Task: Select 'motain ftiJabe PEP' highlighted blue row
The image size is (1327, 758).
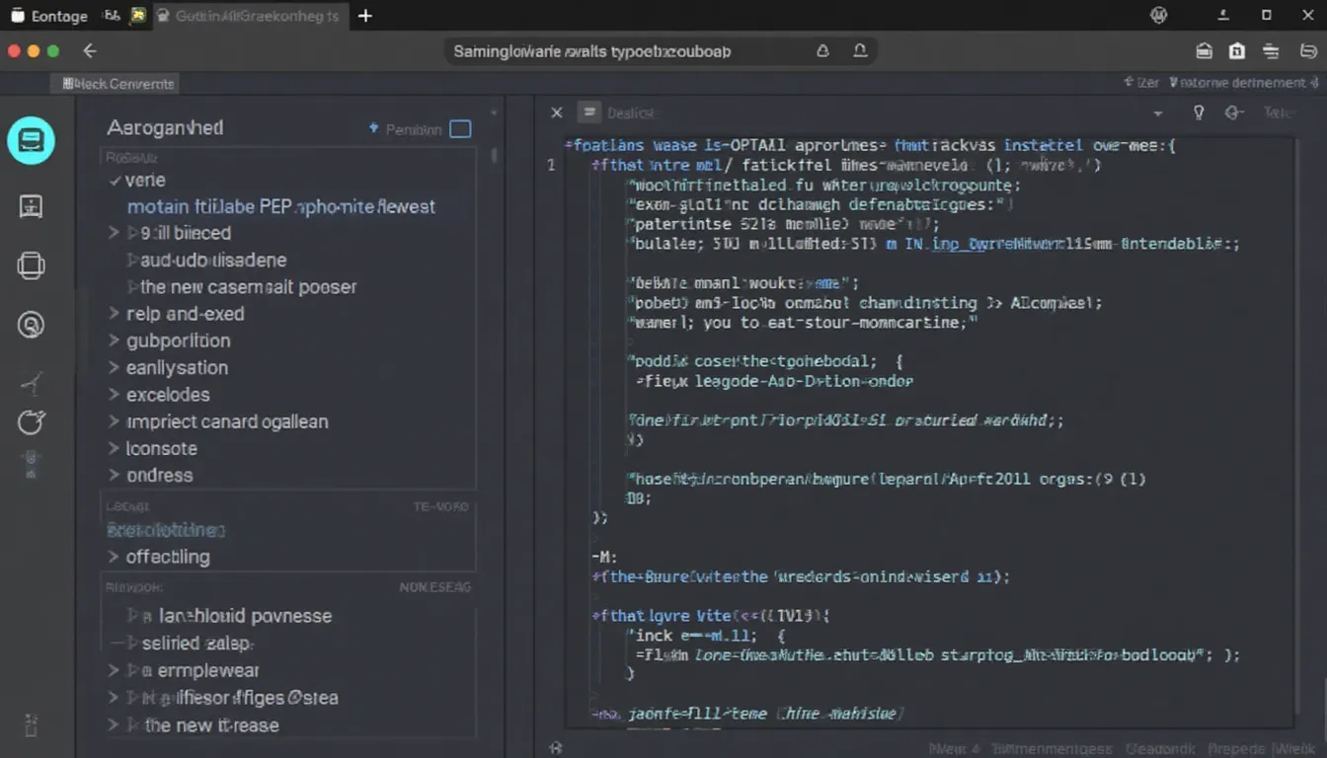Action: [281, 206]
